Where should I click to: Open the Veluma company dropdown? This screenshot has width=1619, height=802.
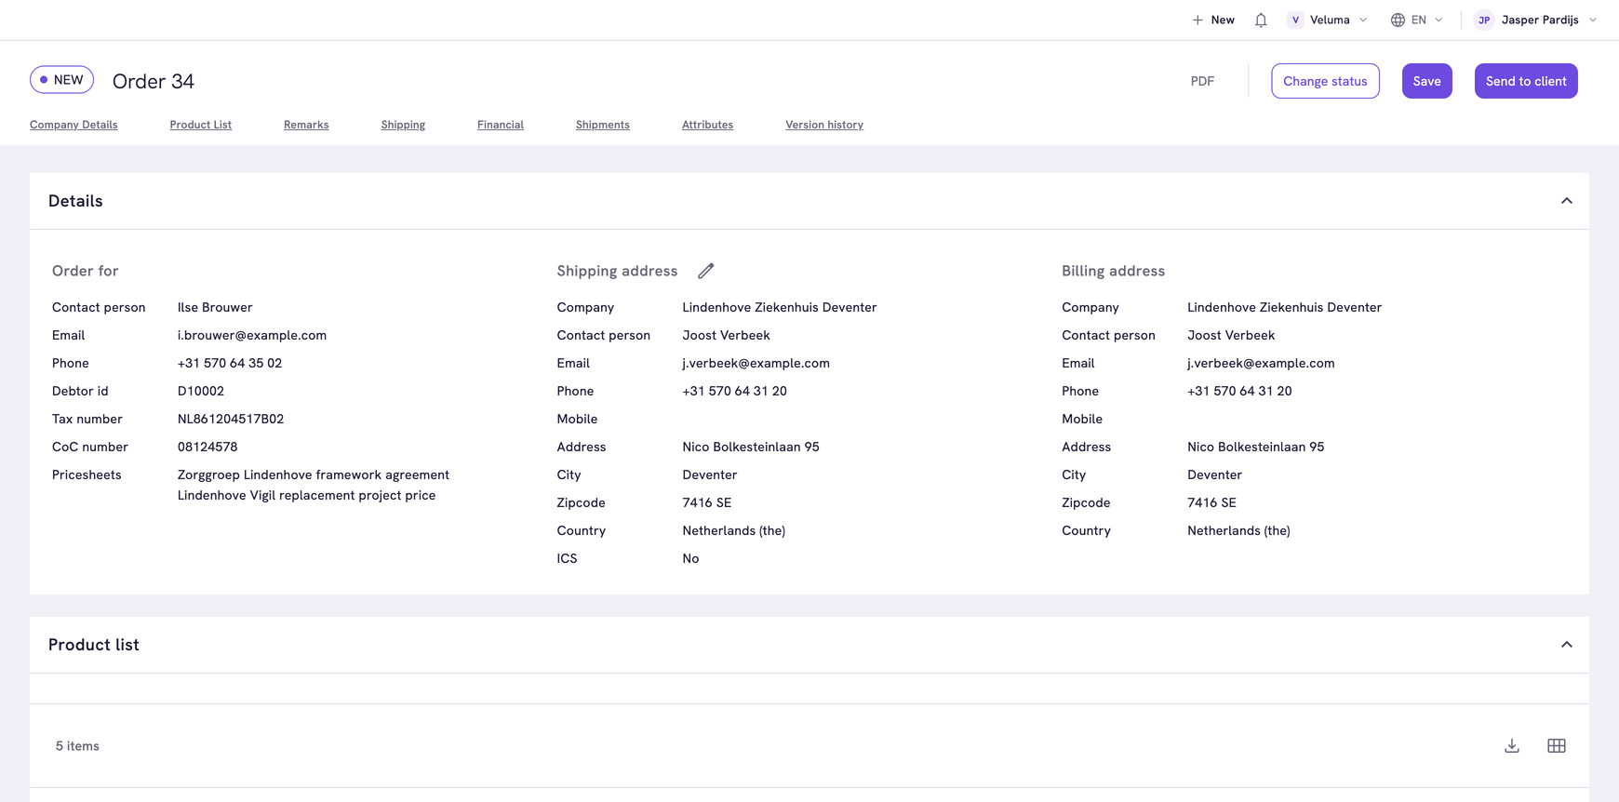click(1329, 20)
